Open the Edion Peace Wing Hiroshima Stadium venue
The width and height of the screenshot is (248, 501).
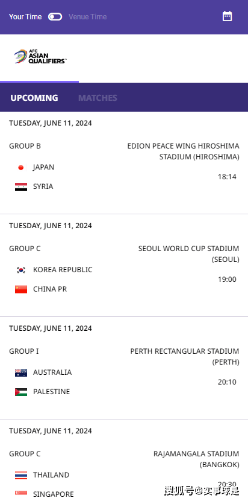pos(183,152)
